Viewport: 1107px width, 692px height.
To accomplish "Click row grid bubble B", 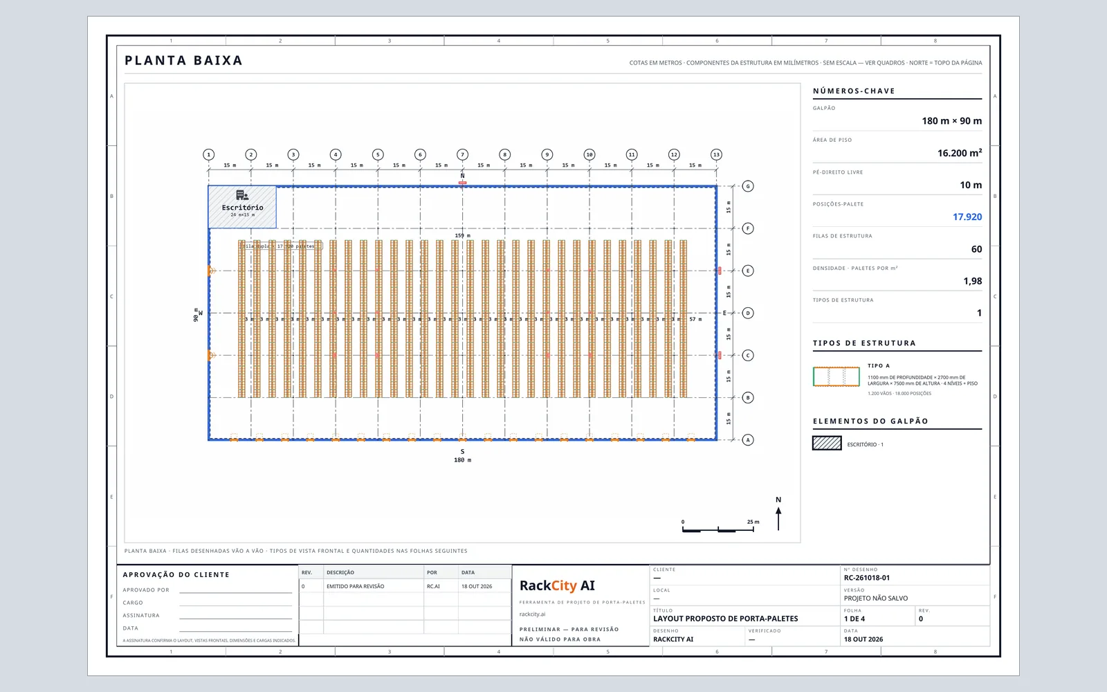I will tap(748, 397).
